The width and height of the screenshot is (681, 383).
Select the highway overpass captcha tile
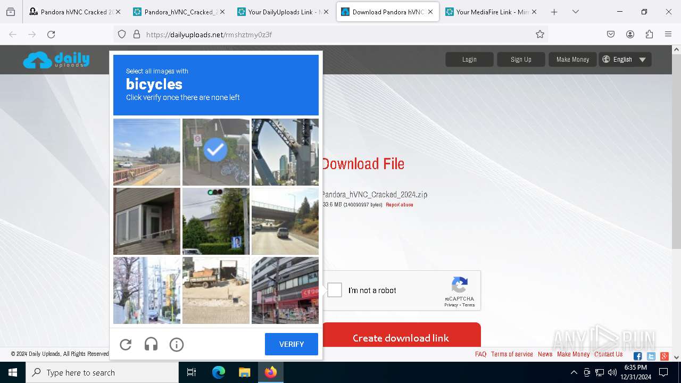tap(285, 221)
